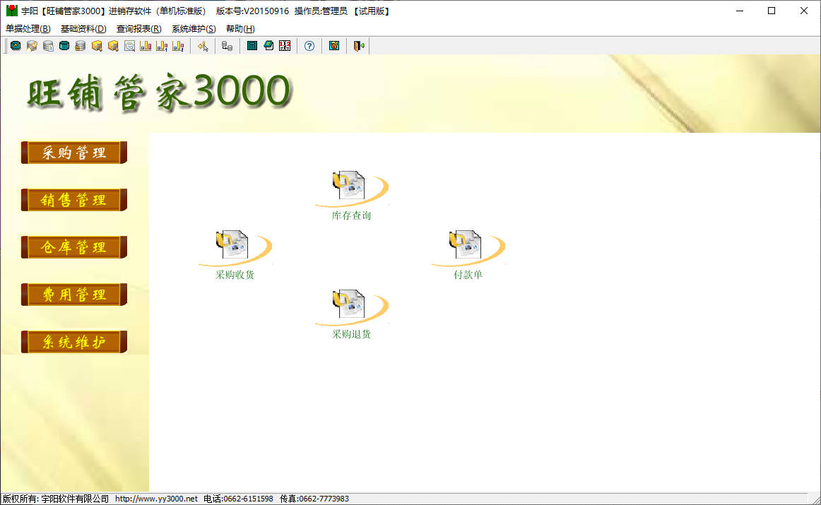Close the 旺铺管家3000 window

tap(804, 11)
